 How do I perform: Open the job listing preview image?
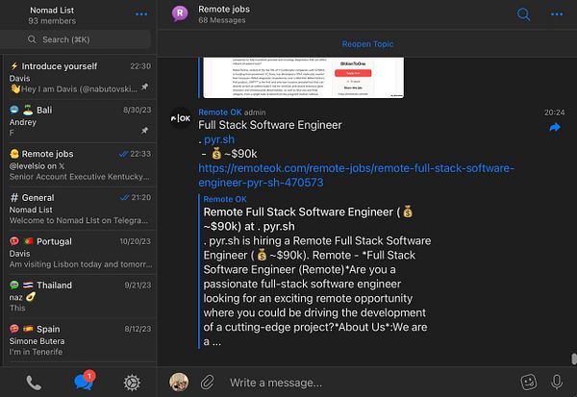(x=304, y=78)
